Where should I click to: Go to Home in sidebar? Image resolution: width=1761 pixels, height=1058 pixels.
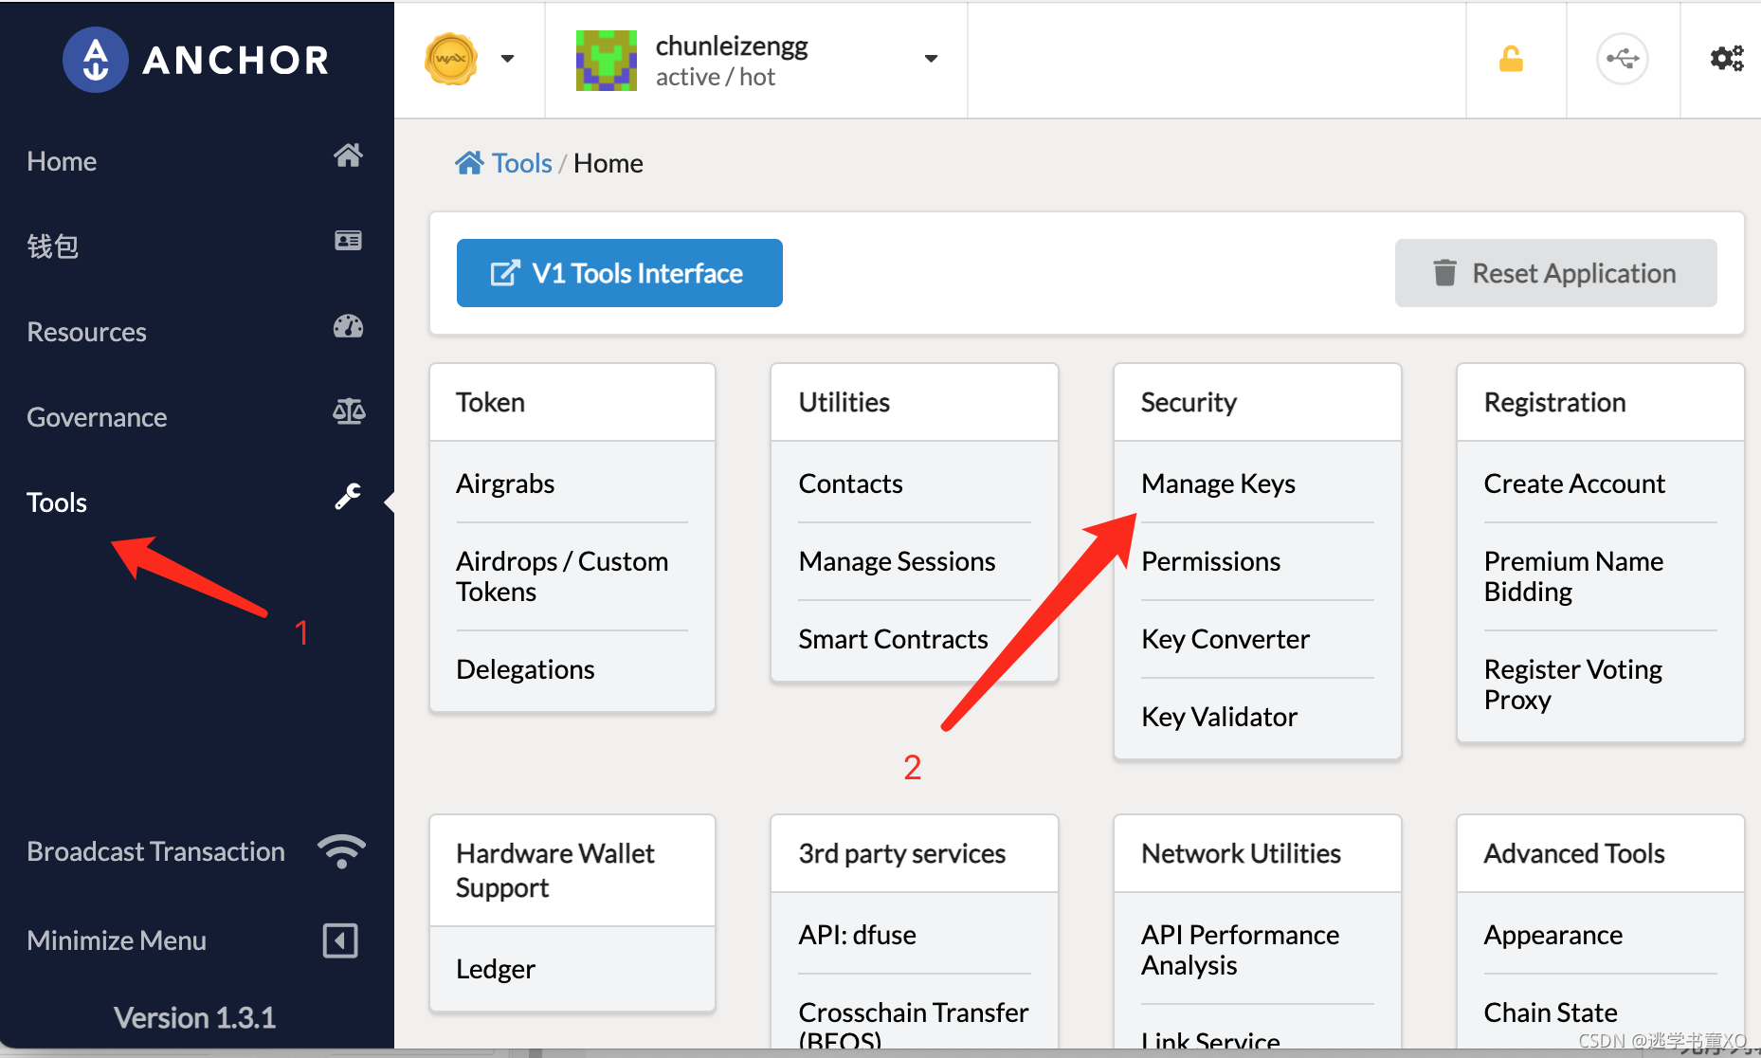62,161
